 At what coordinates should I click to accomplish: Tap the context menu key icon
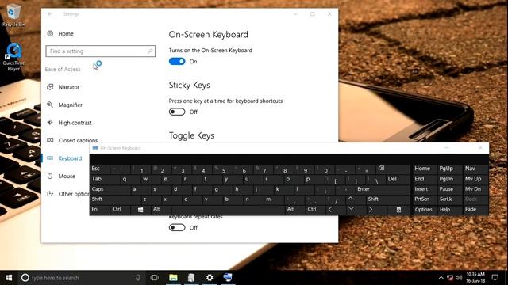[x=398, y=210]
